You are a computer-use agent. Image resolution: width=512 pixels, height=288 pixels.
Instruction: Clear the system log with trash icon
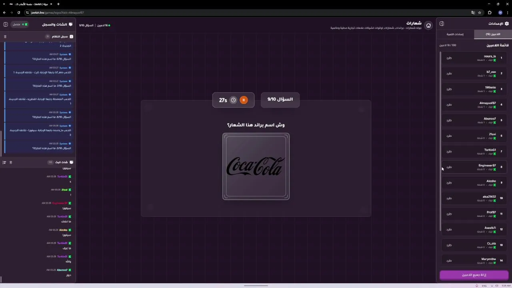tap(5, 36)
